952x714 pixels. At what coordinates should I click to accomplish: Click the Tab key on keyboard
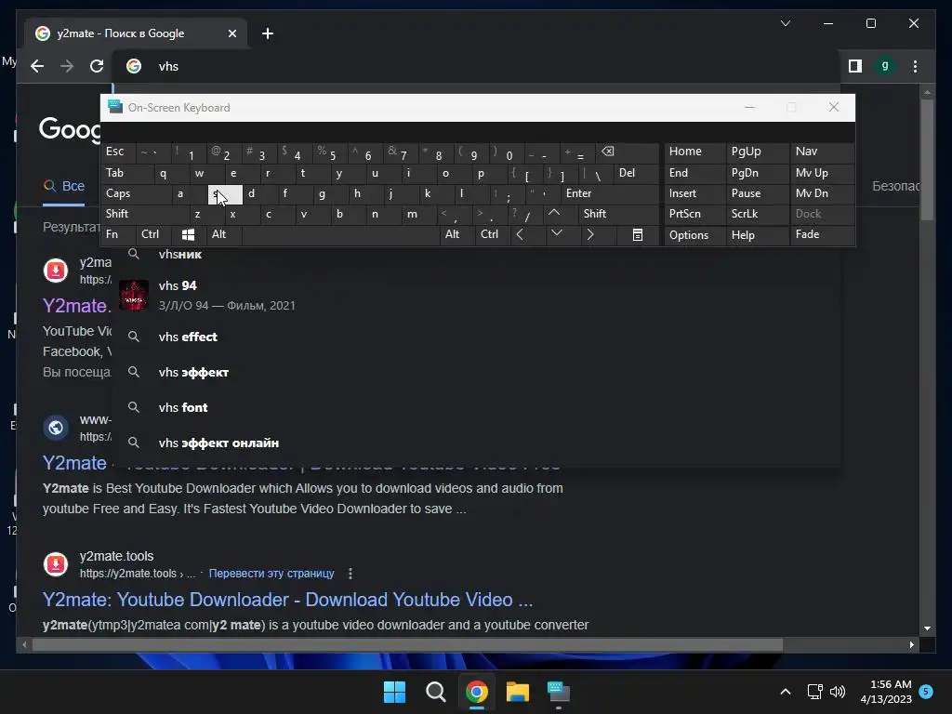coord(127,173)
